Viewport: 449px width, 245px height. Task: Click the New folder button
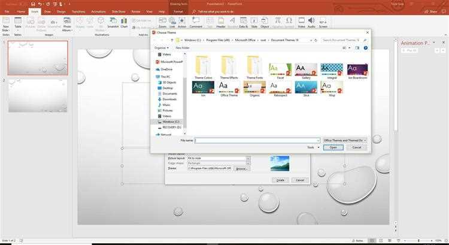[183, 47]
